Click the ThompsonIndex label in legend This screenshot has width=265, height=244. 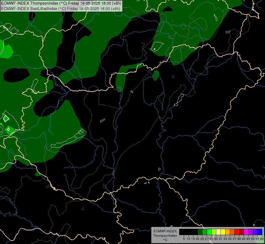tap(165, 236)
